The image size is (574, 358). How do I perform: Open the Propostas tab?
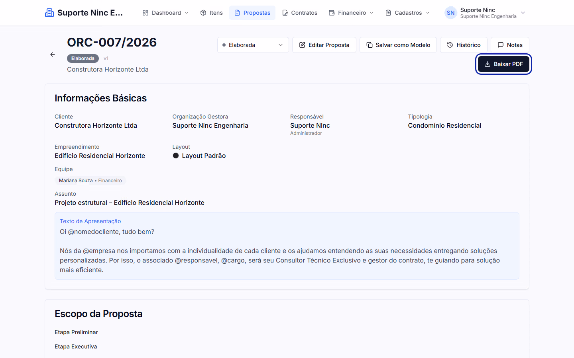click(x=252, y=13)
